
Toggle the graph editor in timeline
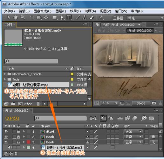(152, 118)
